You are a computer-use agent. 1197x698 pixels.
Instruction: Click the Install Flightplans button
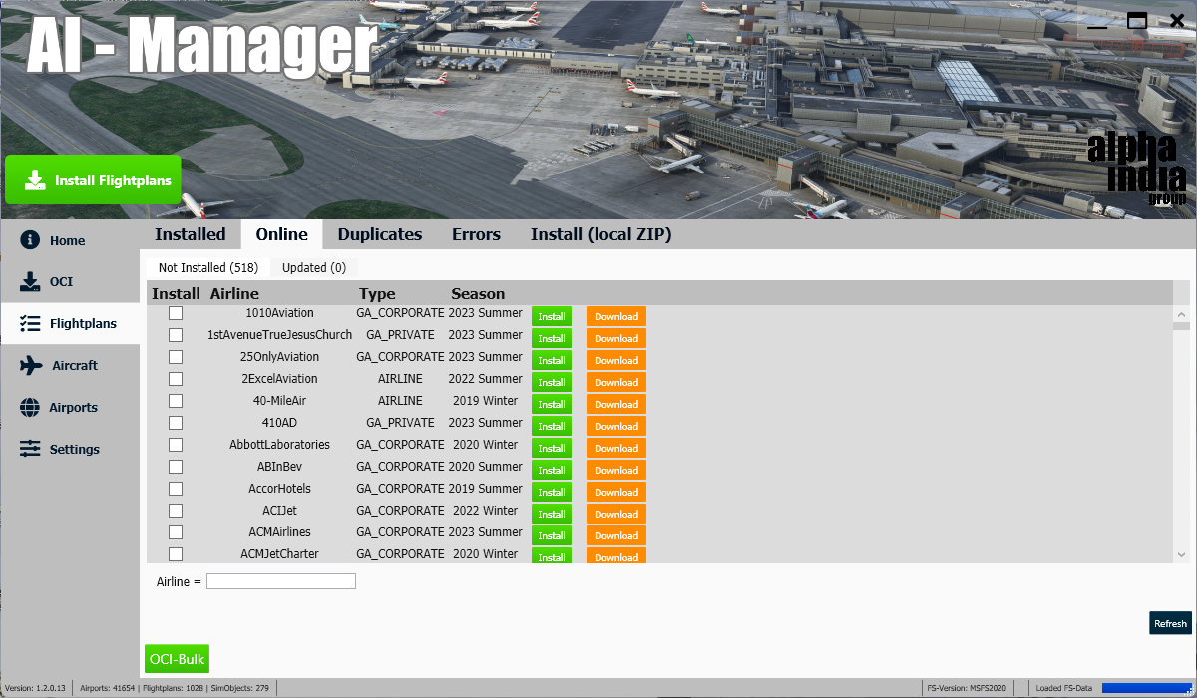(93, 180)
